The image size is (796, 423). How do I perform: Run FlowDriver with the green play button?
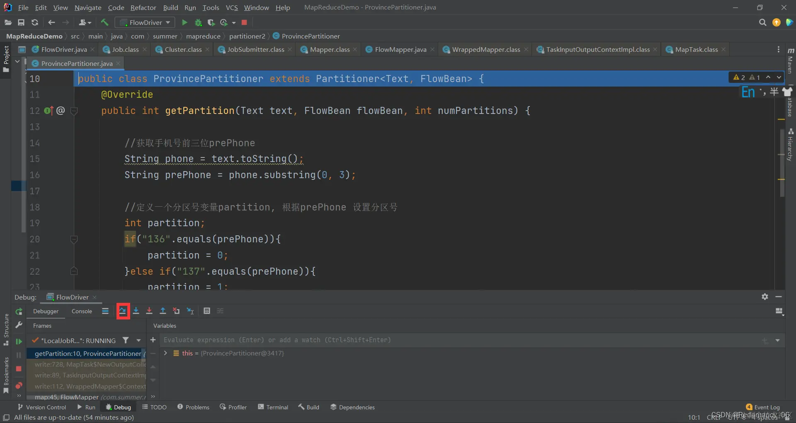(184, 22)
